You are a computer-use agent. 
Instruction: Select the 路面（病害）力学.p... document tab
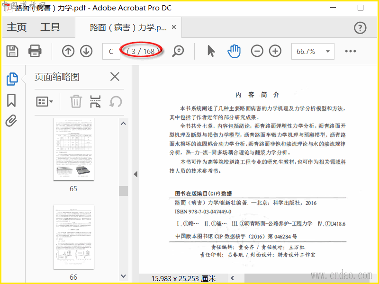point(128,27)
